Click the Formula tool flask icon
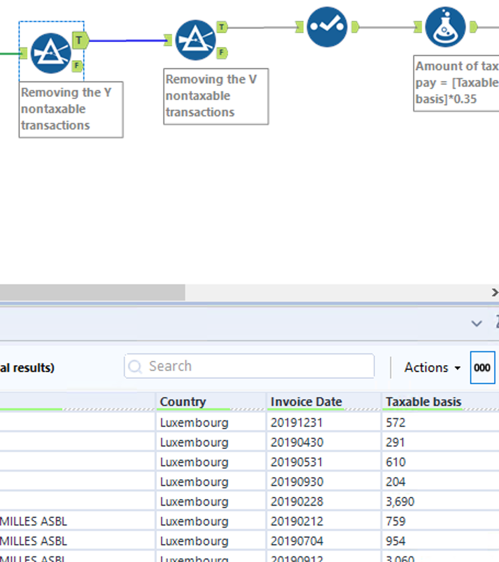The width and height of the screenshot is (499, 562). 445,26
